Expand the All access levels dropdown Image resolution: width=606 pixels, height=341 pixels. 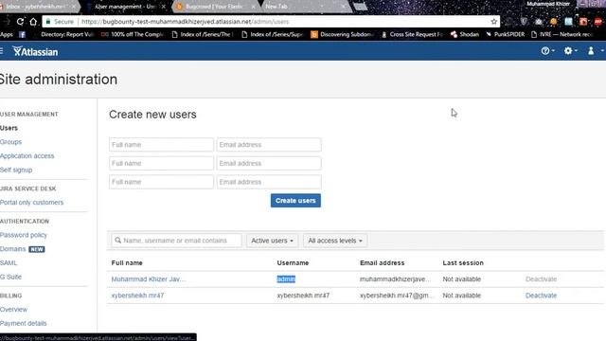[335, 241]
